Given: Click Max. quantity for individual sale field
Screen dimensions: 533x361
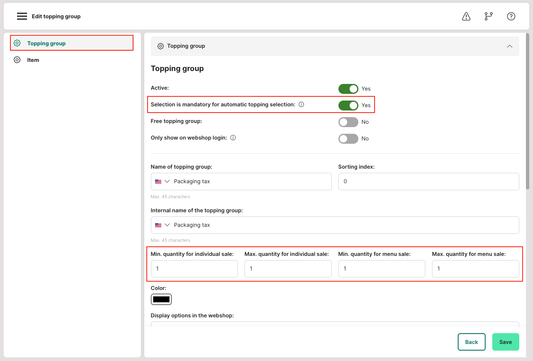Looking at the screenshot, I should click(x=288, y=269).
